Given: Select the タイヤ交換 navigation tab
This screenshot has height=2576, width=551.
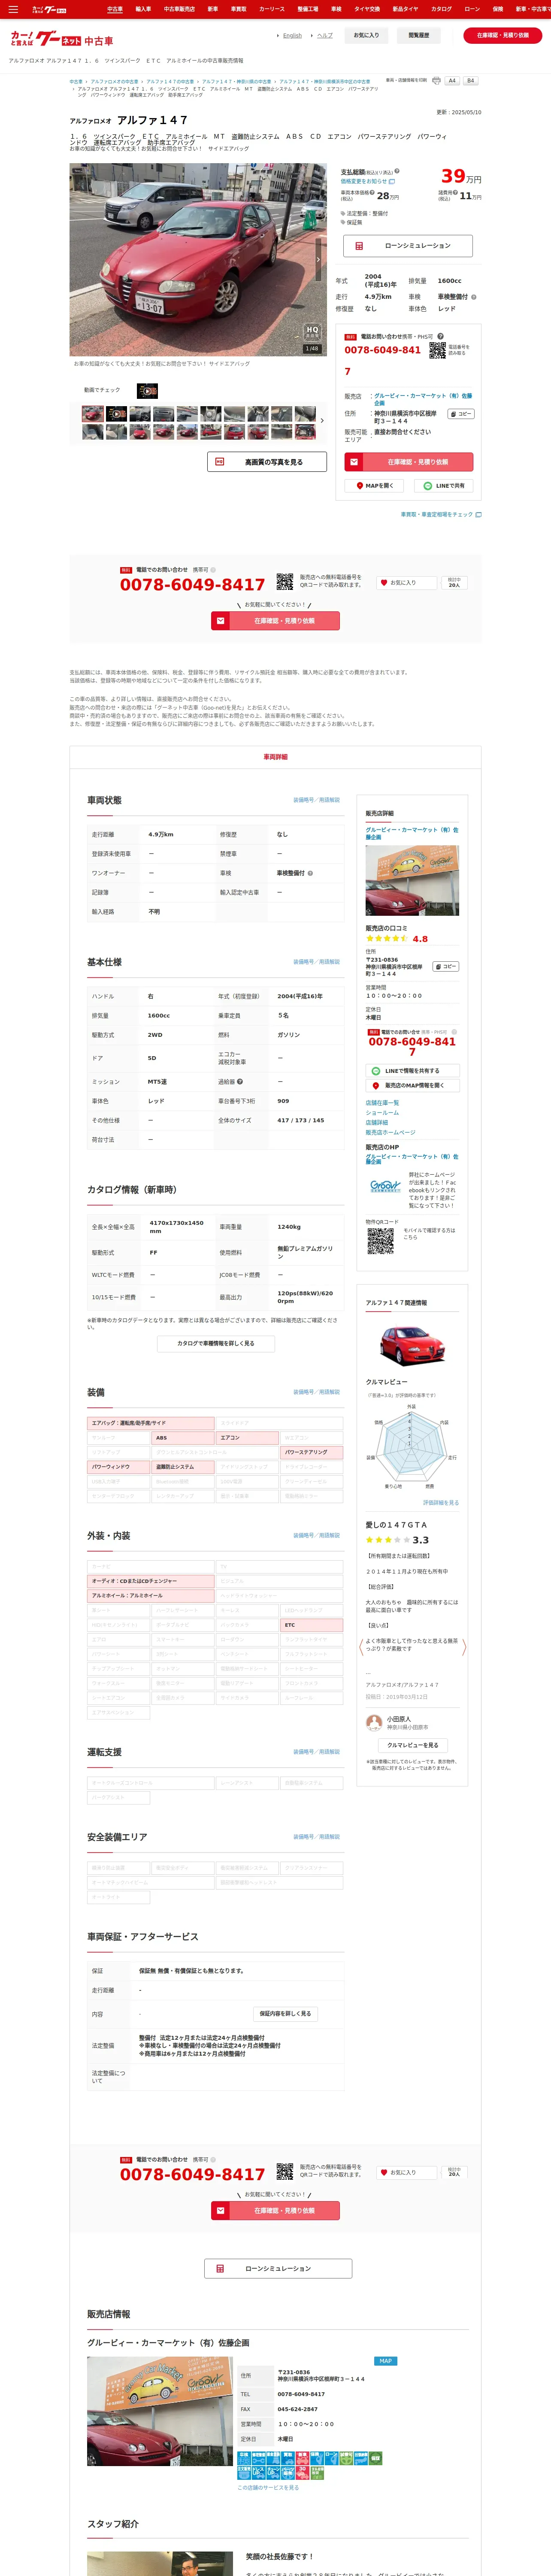Looking at the screenshot, I should click(x=366, y=9).
